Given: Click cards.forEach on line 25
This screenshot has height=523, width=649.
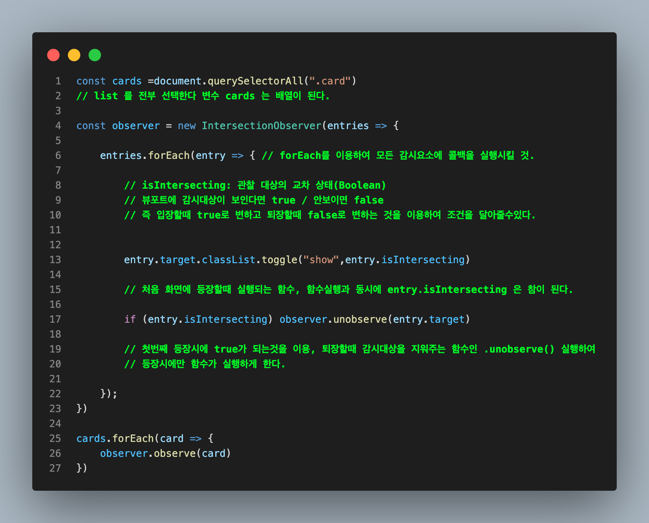Looking at the screenshot, I should (115, 439).
